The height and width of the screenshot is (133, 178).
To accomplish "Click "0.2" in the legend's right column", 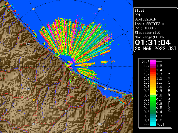I will point(159,120).
